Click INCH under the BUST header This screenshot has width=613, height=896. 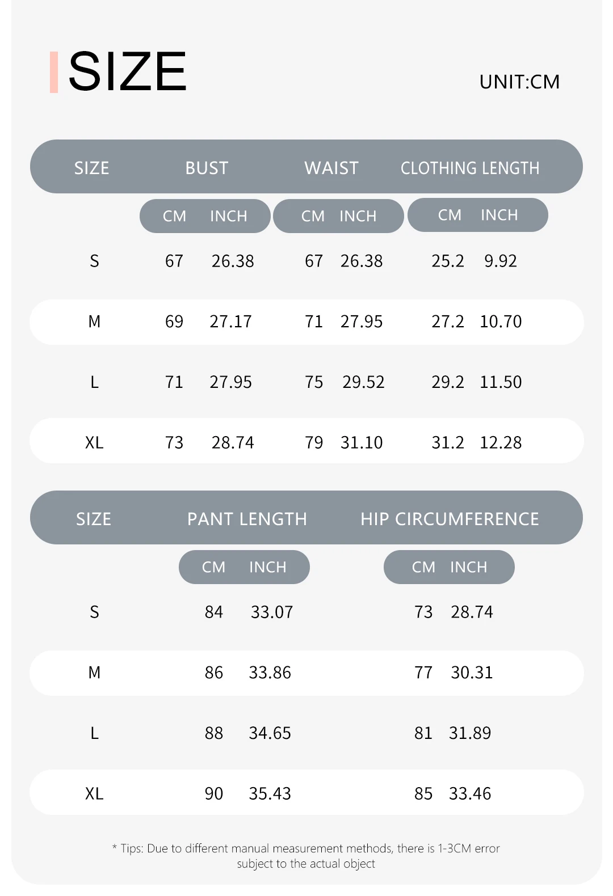pos(229,216)
